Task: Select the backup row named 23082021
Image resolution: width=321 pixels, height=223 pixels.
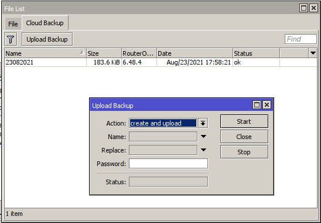Action: point(160,62)
